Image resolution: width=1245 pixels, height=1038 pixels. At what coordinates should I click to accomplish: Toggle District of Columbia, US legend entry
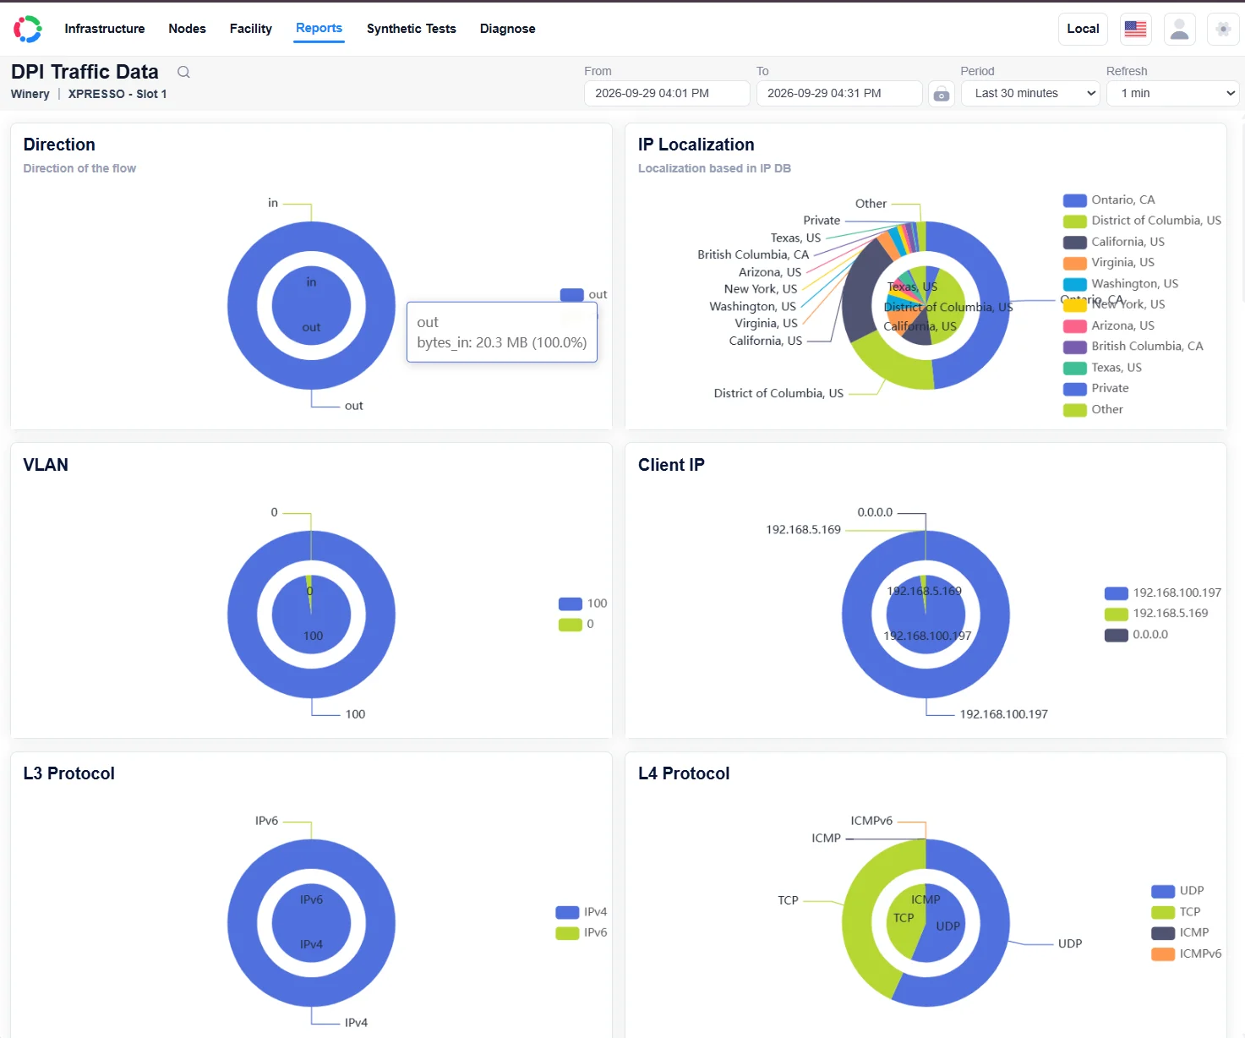(x=1142, y=221)
